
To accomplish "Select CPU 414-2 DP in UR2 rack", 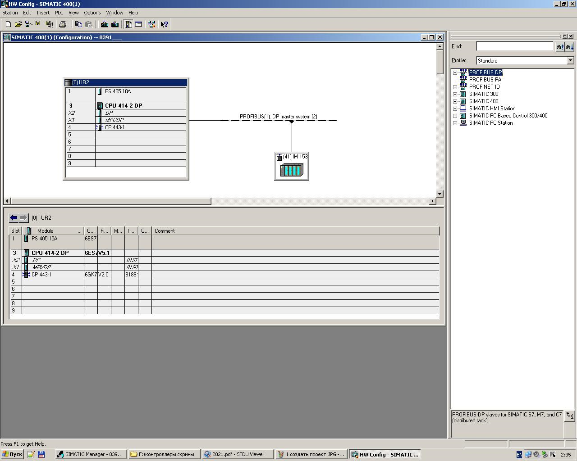I will pyautogui.click(x=123, y=106).
